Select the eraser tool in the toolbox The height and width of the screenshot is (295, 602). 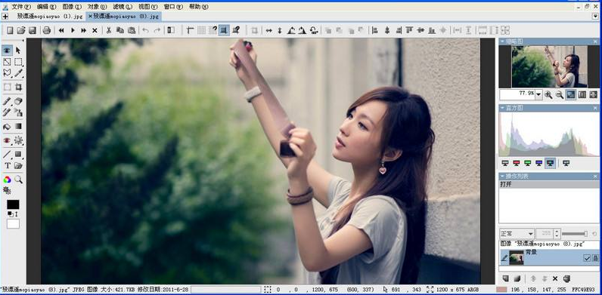[18, 101]
